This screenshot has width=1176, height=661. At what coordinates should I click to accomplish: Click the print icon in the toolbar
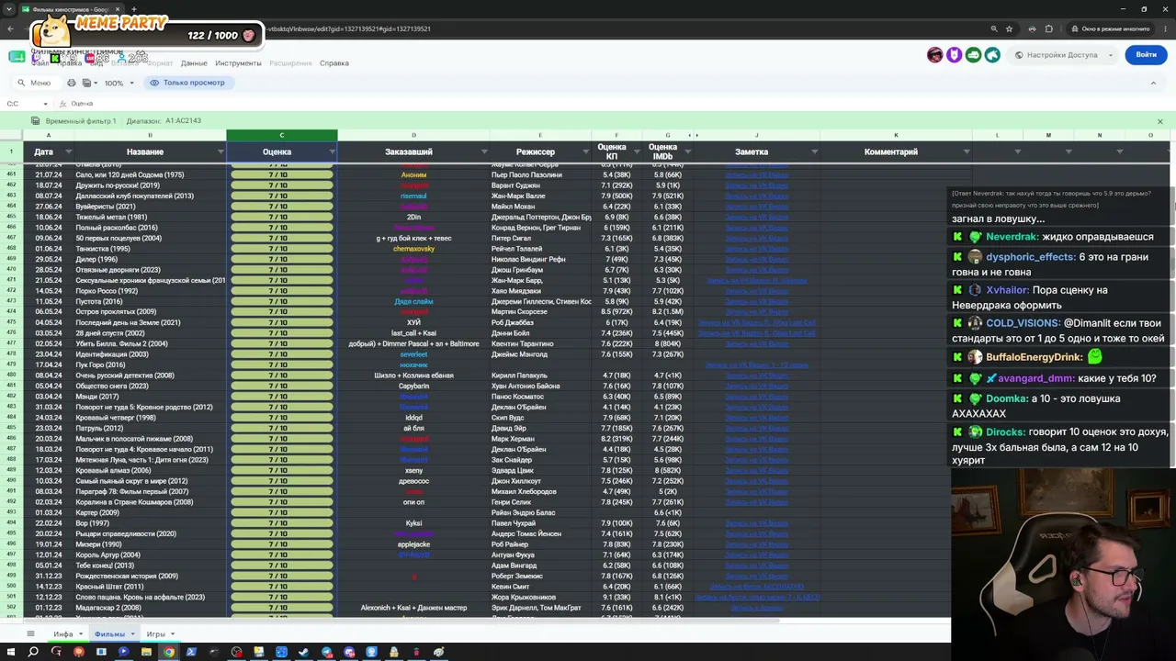72,83
